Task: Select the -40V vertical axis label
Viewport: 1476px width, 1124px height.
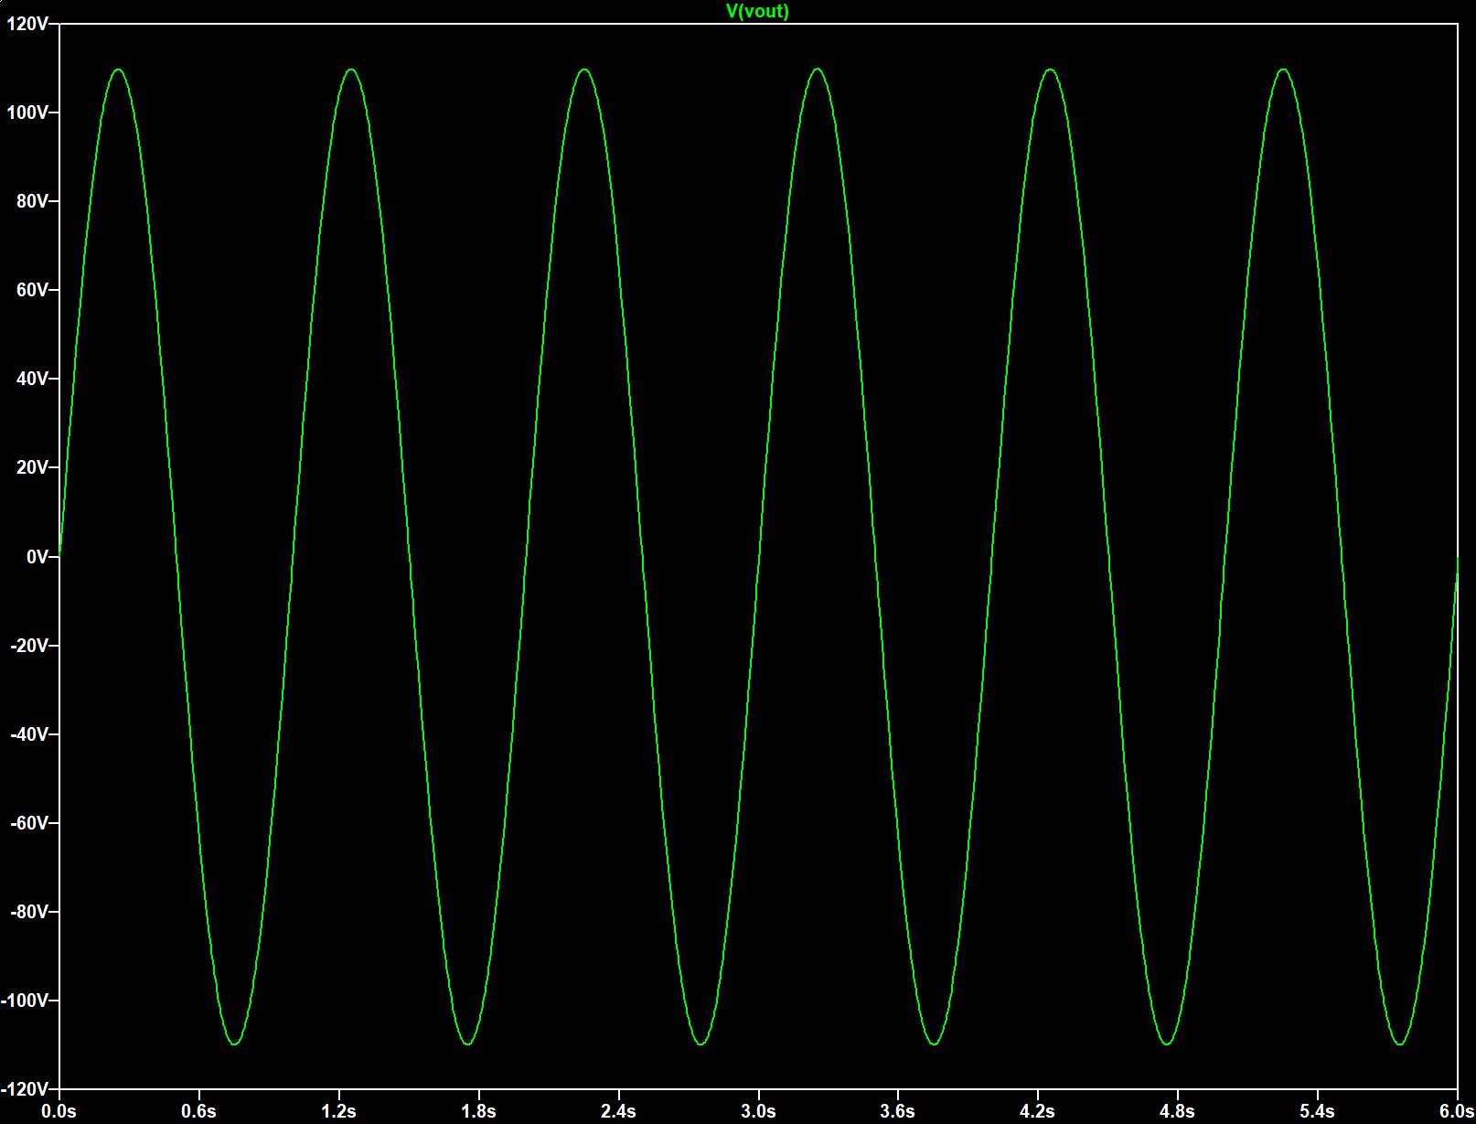Action: [x=29, y=734]
